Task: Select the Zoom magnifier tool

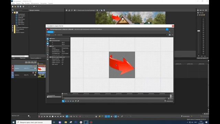Action: [x=48, y=55]
